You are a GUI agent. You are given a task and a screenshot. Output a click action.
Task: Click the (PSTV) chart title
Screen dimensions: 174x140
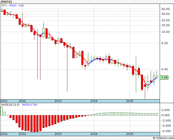[x=6, y=2]
